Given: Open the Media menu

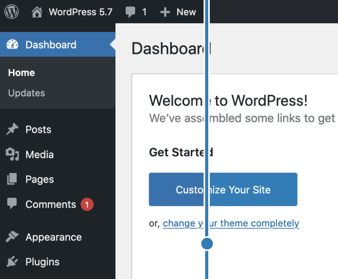Looking at the screenshot, I should point(40,155).
